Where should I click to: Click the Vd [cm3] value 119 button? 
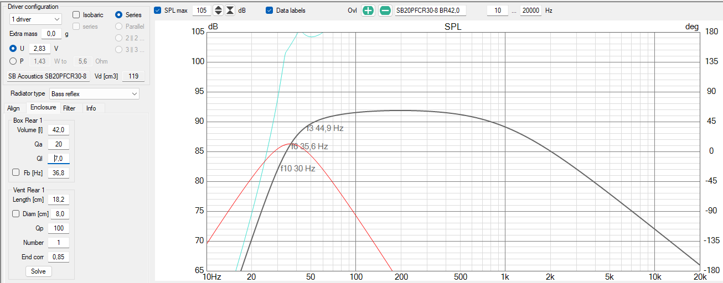click(x=133, y=76)
